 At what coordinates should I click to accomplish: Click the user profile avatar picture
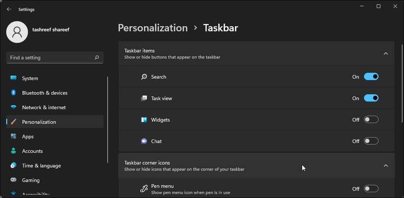point(17,32)
